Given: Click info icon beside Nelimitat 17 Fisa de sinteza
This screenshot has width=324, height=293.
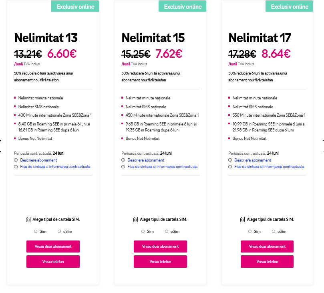Looking at the screenshot, I should [x=230, y=167].
